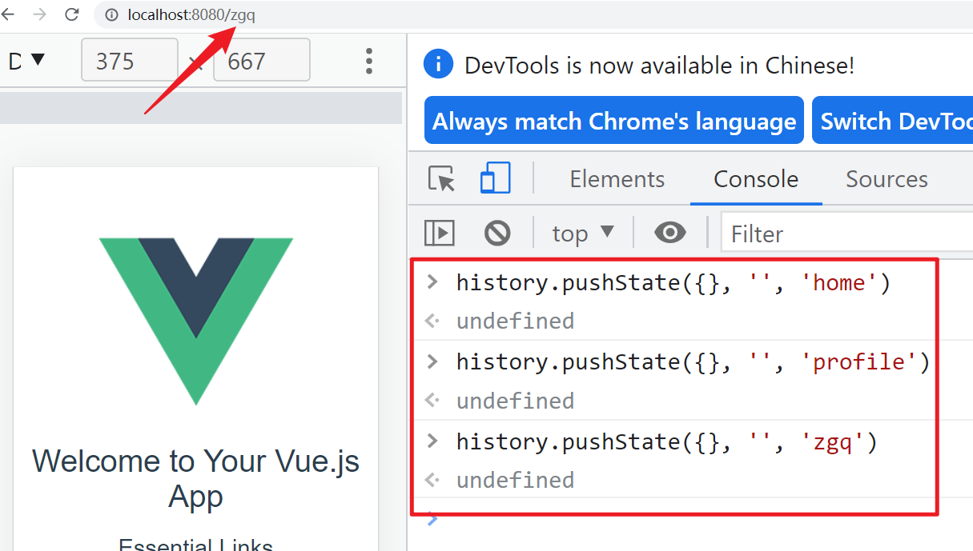Toggle the device emulation toolbar
Screen dimensions: 973x551
[494, 179]
